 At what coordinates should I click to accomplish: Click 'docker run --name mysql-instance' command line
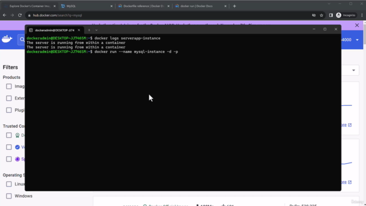coord(136,51)
